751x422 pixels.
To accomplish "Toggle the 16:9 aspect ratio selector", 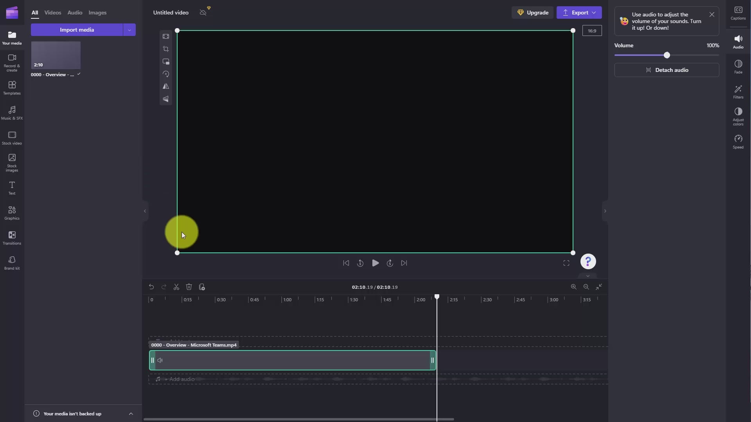I will [x=592, y=31].
